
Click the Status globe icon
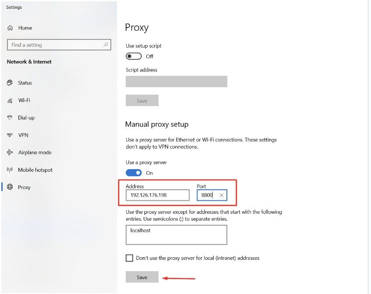tap(10, 83)
